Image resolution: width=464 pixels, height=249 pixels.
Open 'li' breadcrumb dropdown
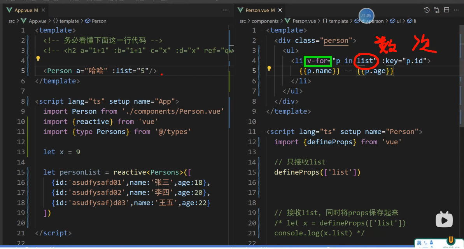pos(415,21)
